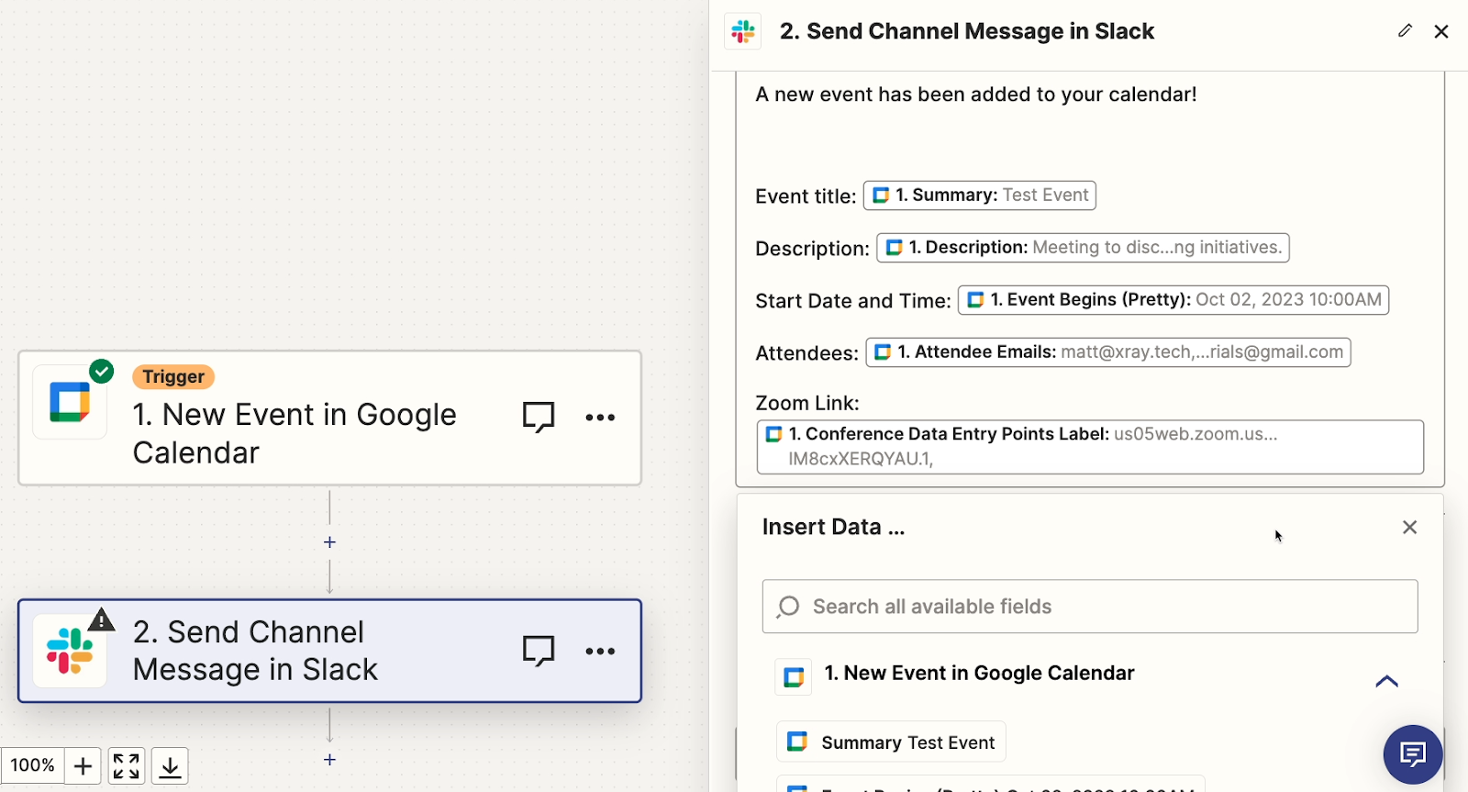Select the Send Channel Message in Slack step title

point(255,651)
